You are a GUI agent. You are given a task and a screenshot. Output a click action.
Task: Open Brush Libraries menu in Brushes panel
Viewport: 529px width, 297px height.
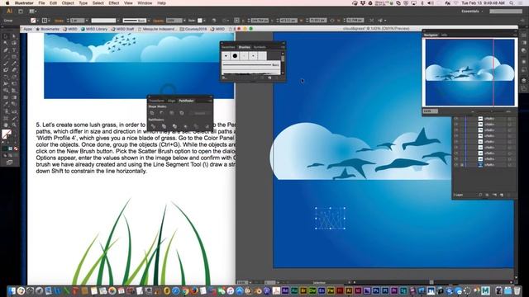(225, 78)
